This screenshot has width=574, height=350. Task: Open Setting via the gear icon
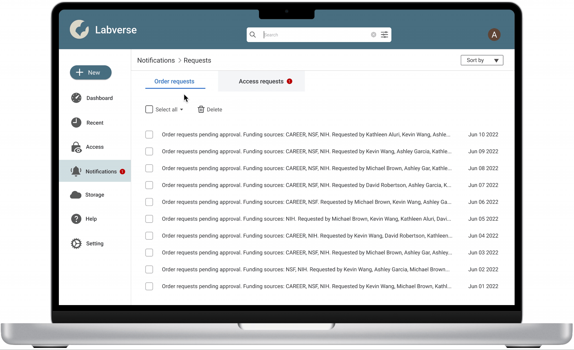click(x=76, y=243)
